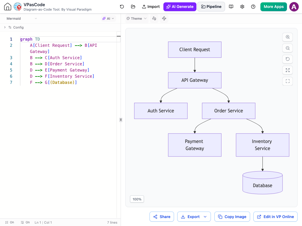Click the undo/reset icon in header
Screen dimensions: 302x226
click(x=122, y=6)
